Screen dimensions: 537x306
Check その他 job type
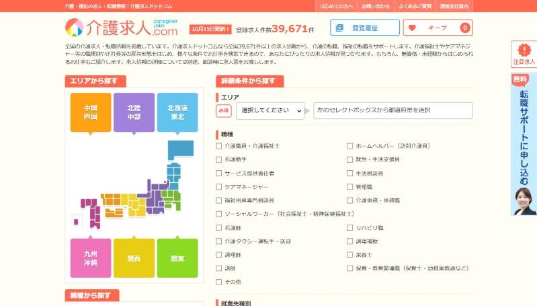tap(219, 282)
